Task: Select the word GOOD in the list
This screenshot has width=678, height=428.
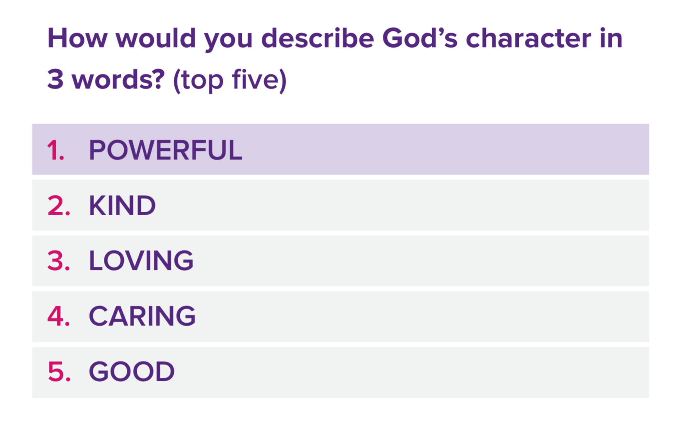Action: click(132, 372)
